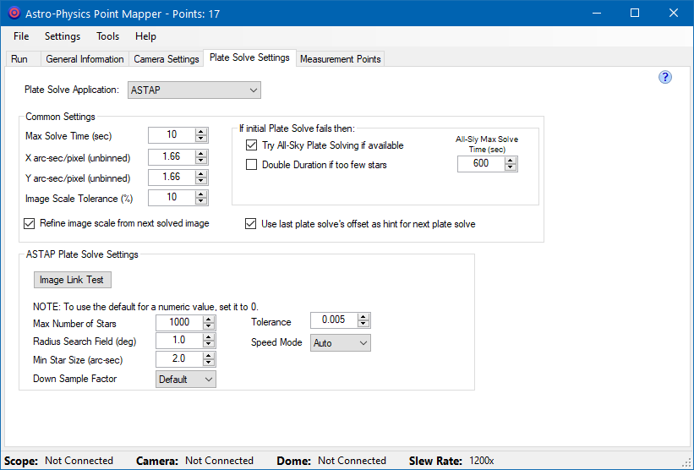
Task: Increase Image Scale Tolerance percentage
Action: click(x=201, y=194)
